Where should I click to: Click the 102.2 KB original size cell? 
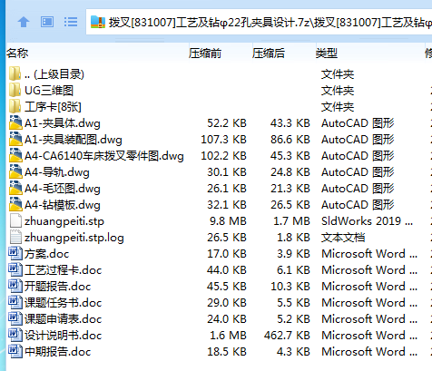pos(223,156)
